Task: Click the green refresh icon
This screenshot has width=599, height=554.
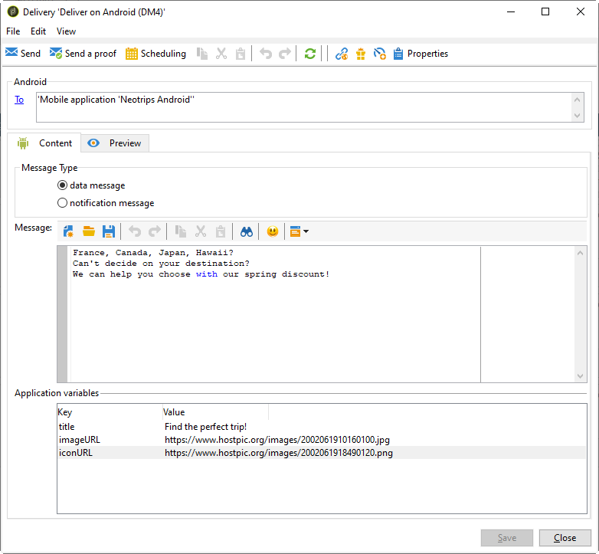Action: pos(309,54)
